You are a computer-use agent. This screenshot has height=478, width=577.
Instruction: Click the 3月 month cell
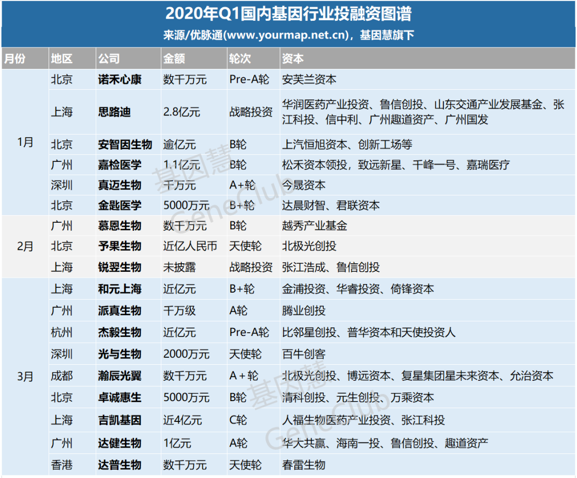pyautogui.click(x=25, y=377)
